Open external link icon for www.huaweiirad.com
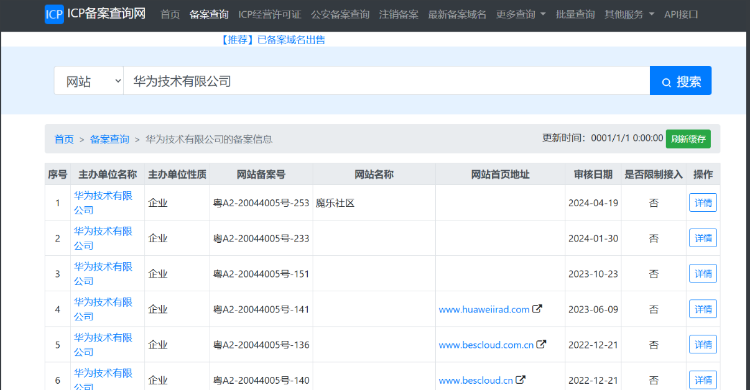The height and width of the screenshot is (390, 750). (x=537, y=309)
